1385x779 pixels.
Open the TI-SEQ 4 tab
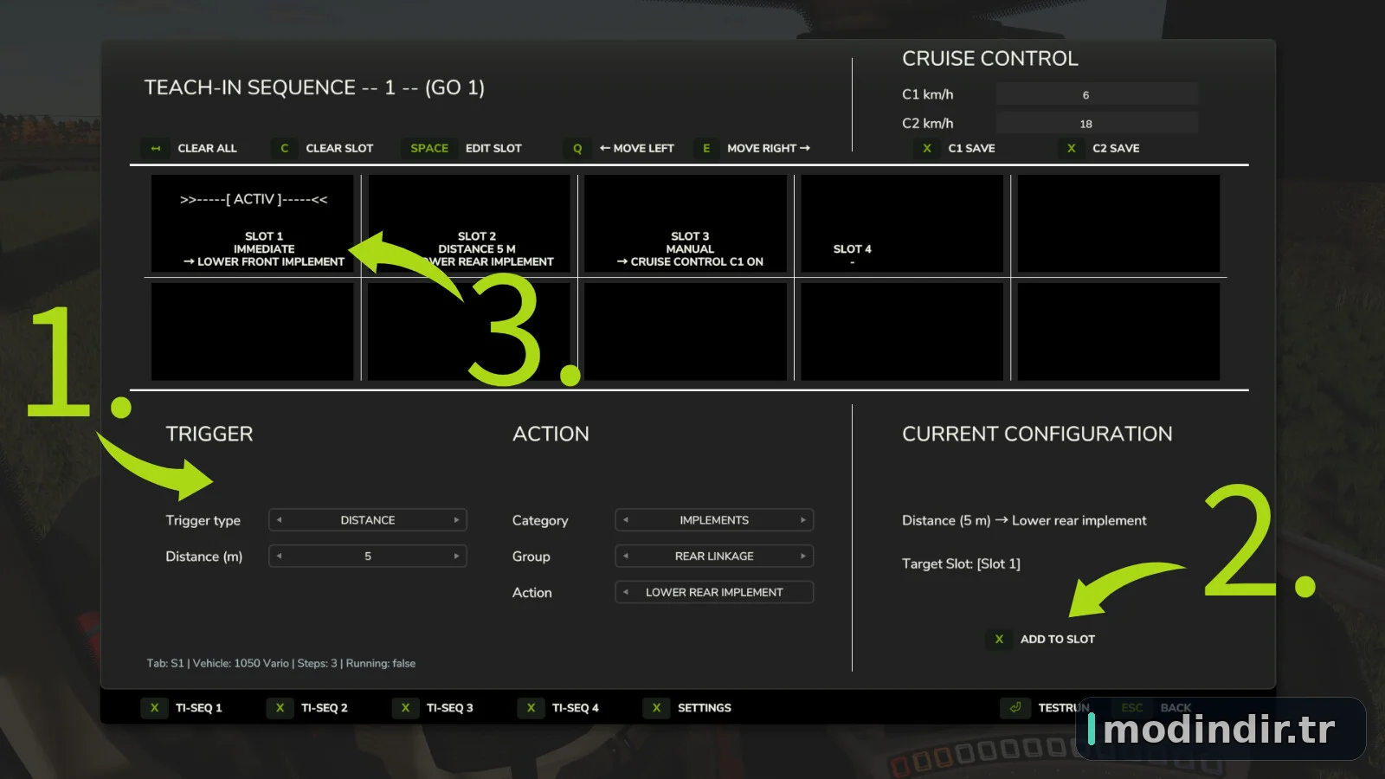[559, 707]
